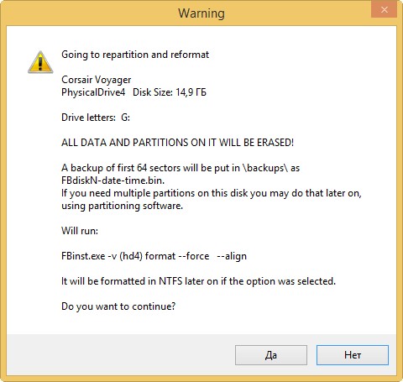Click the 'Drive letters:' label
This screenshot has height=382, width=403.
[88, 118]
